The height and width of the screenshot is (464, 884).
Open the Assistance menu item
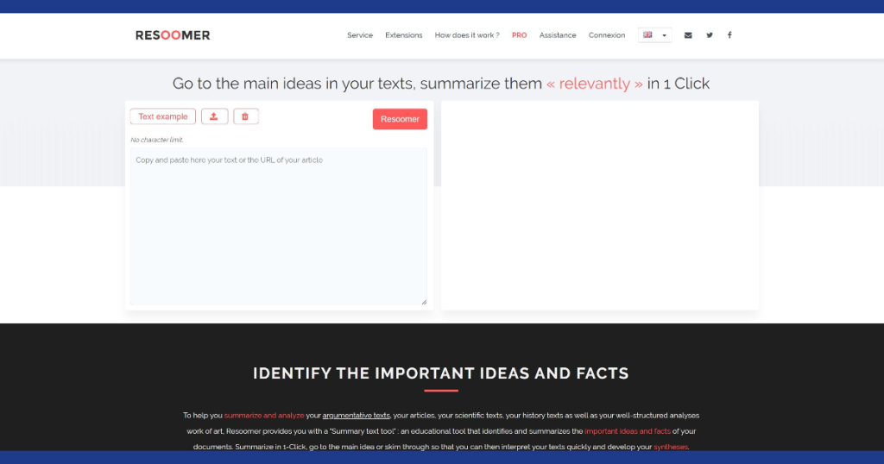tap(558, 34)
